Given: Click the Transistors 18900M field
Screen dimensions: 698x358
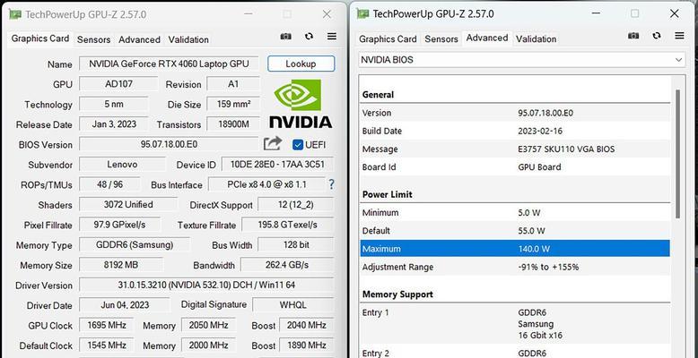Looking at the screenshot, I should [x=233, y=124].
